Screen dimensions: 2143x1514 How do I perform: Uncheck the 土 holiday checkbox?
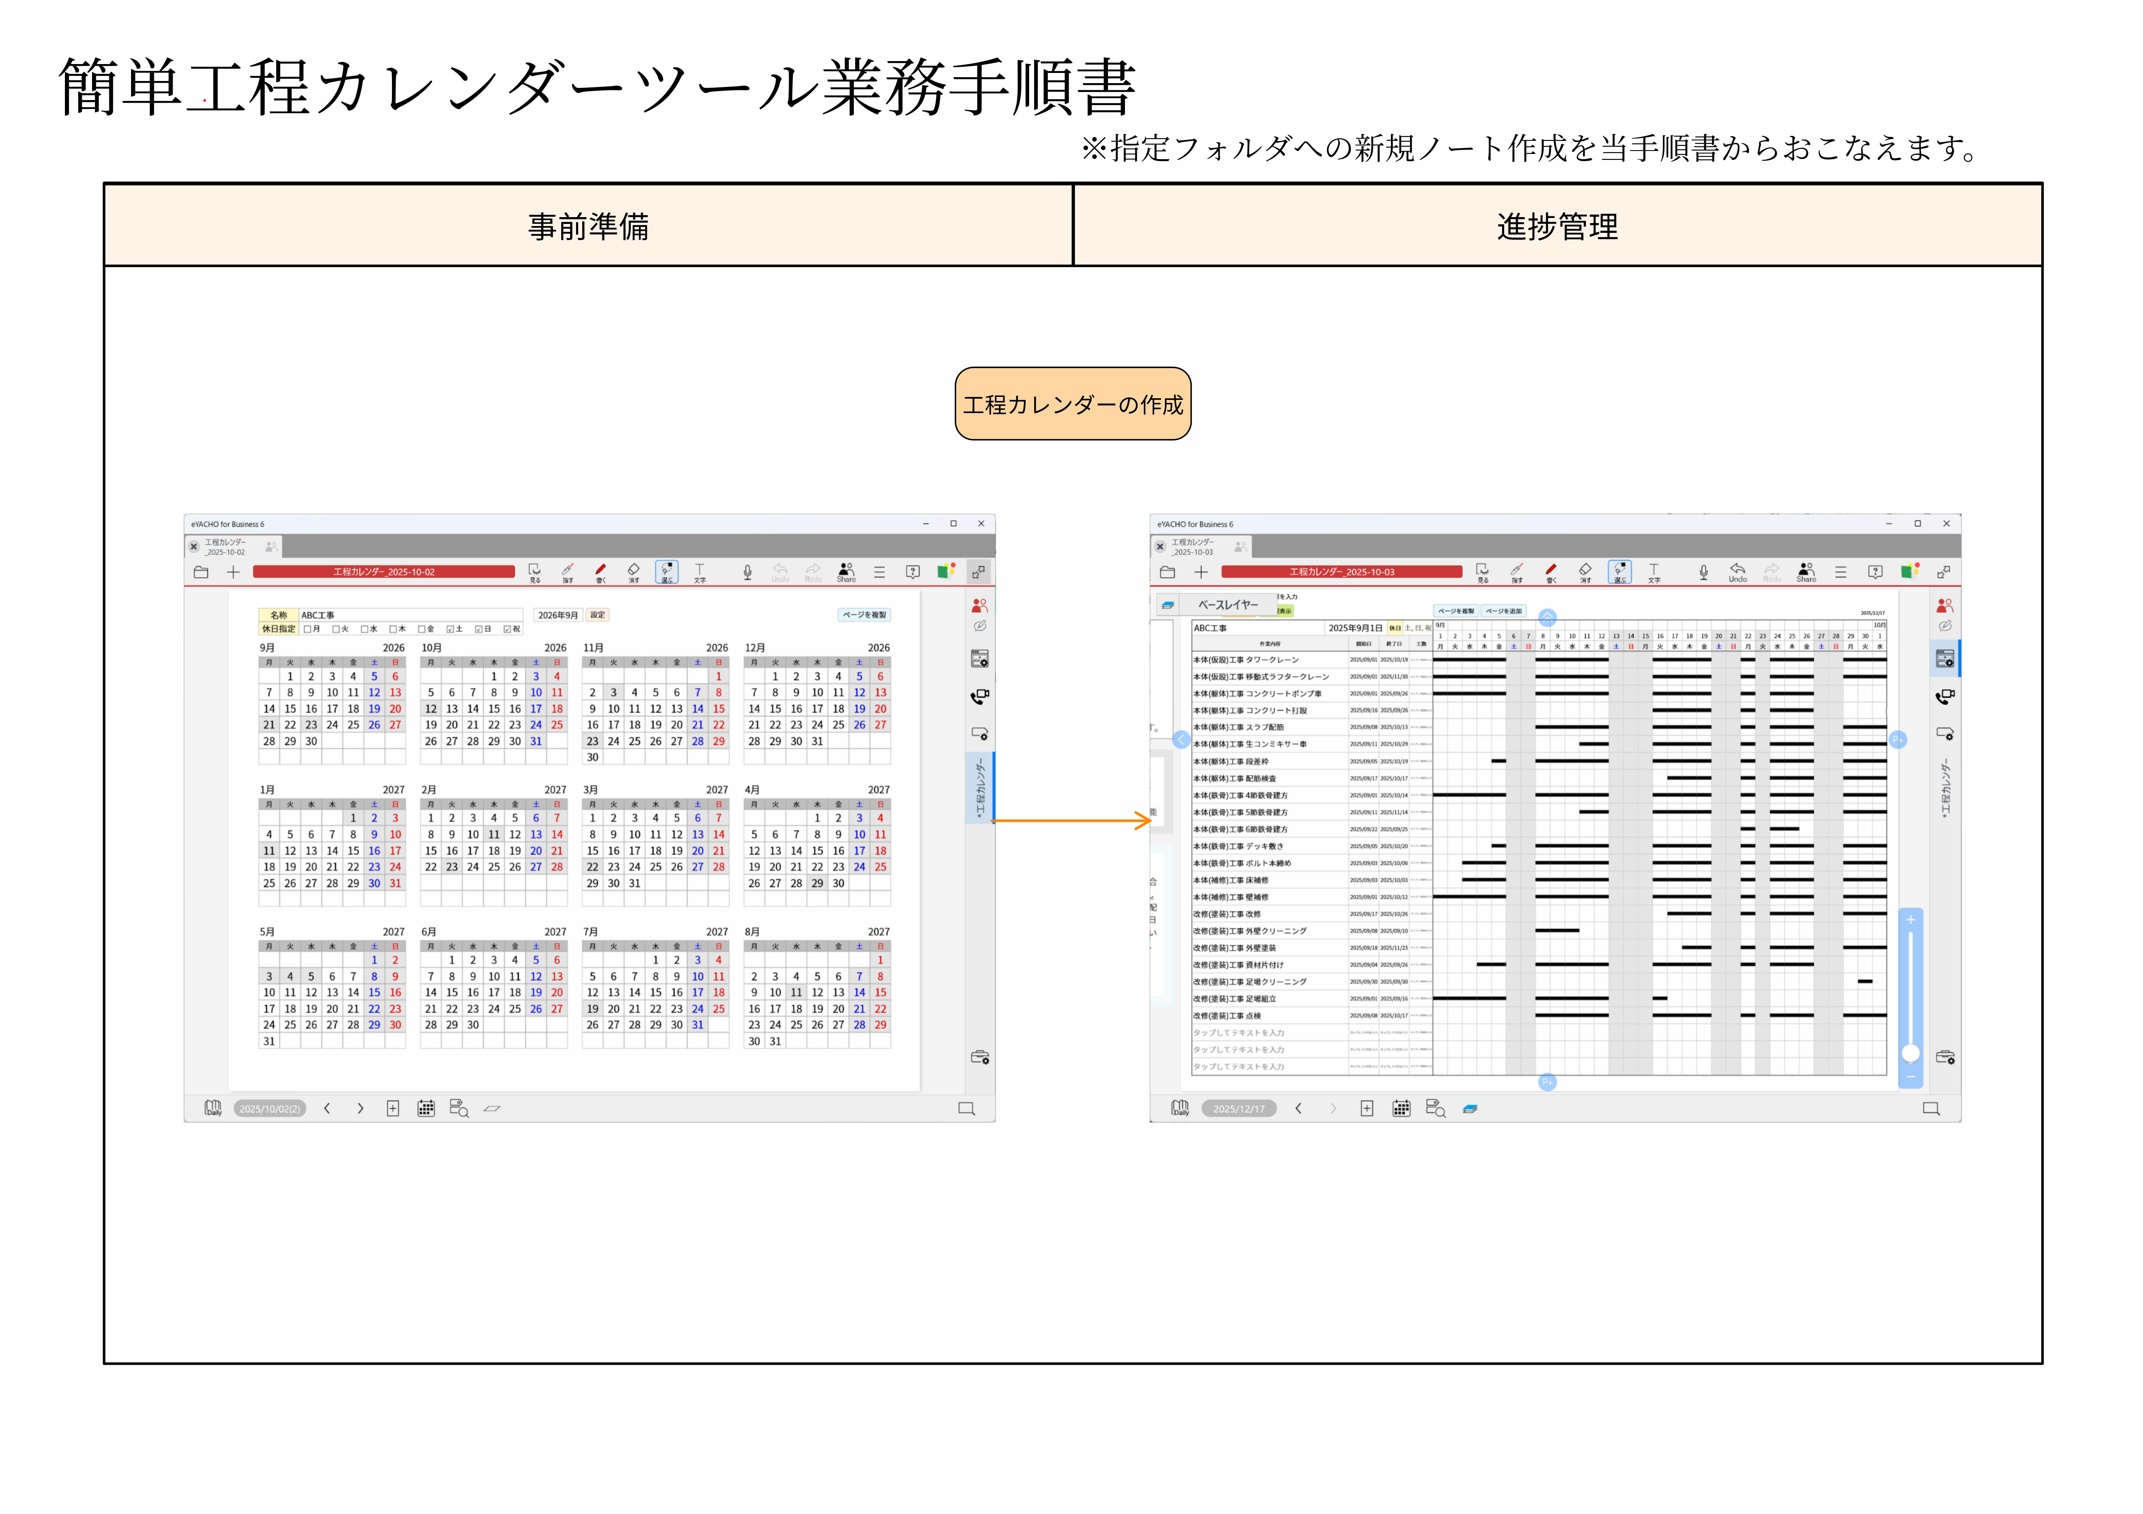(450, 629)
